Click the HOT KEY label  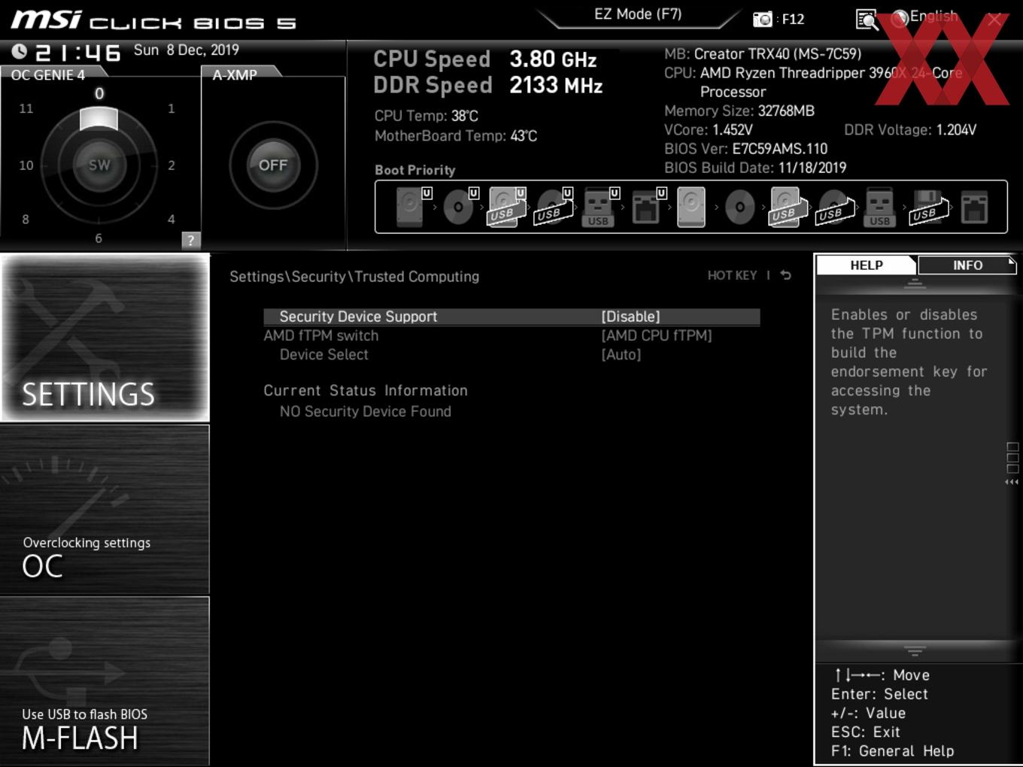[x=732, y=275]
